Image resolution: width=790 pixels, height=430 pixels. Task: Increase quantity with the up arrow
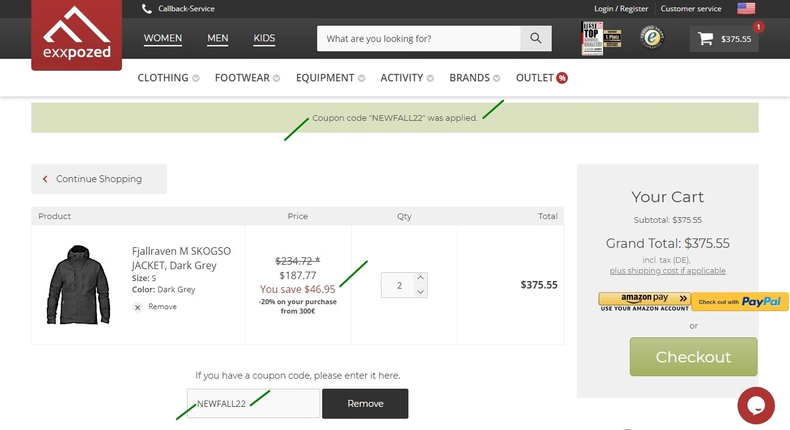coord(420,278)
